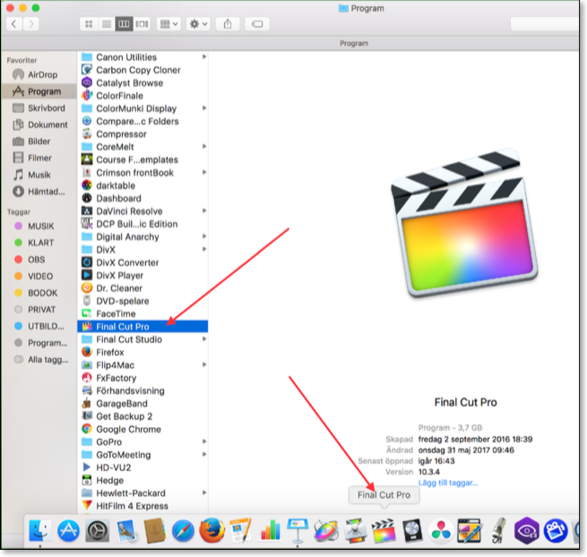Click the Final Cut Pro preview icon

(464, 224)
